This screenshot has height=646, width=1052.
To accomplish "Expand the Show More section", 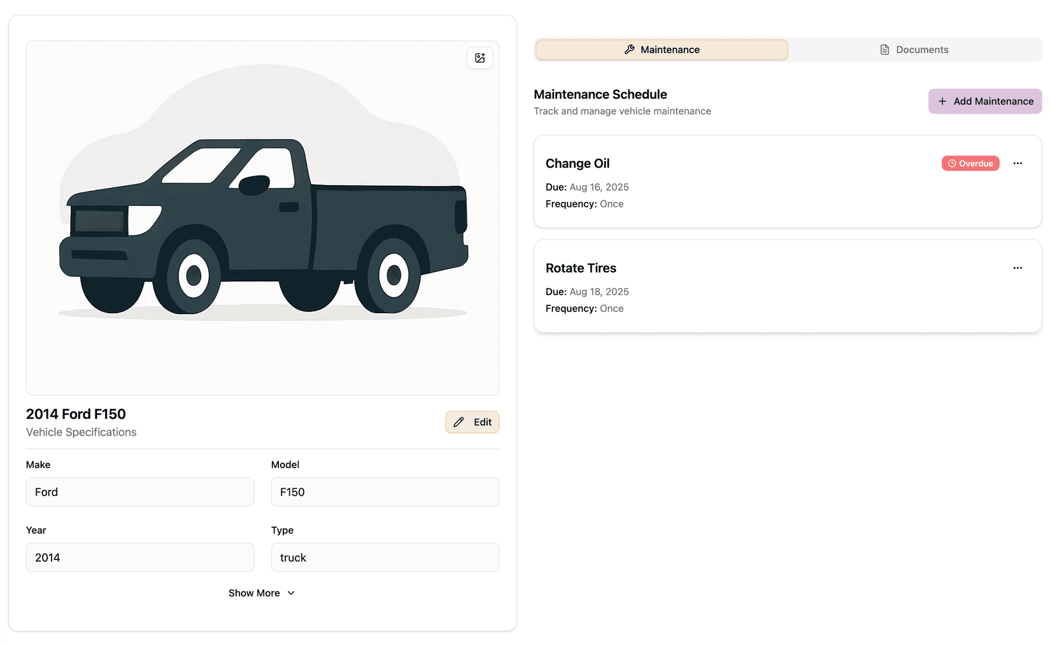I will (262, 593).
